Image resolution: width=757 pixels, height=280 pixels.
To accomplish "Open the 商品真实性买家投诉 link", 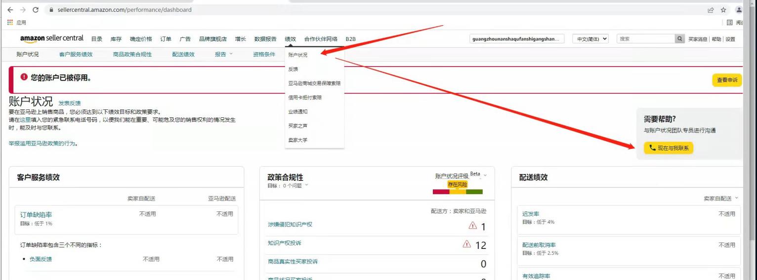I will 293,261.
